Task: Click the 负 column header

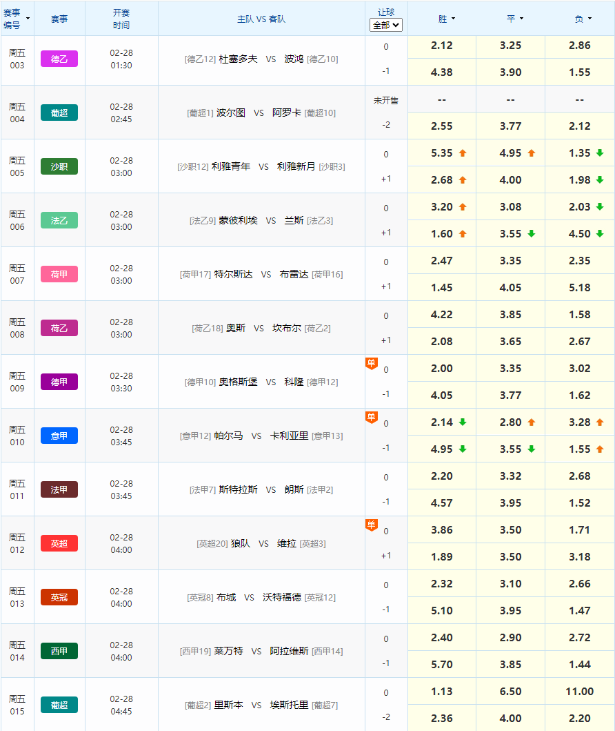Action: point(578,19)
